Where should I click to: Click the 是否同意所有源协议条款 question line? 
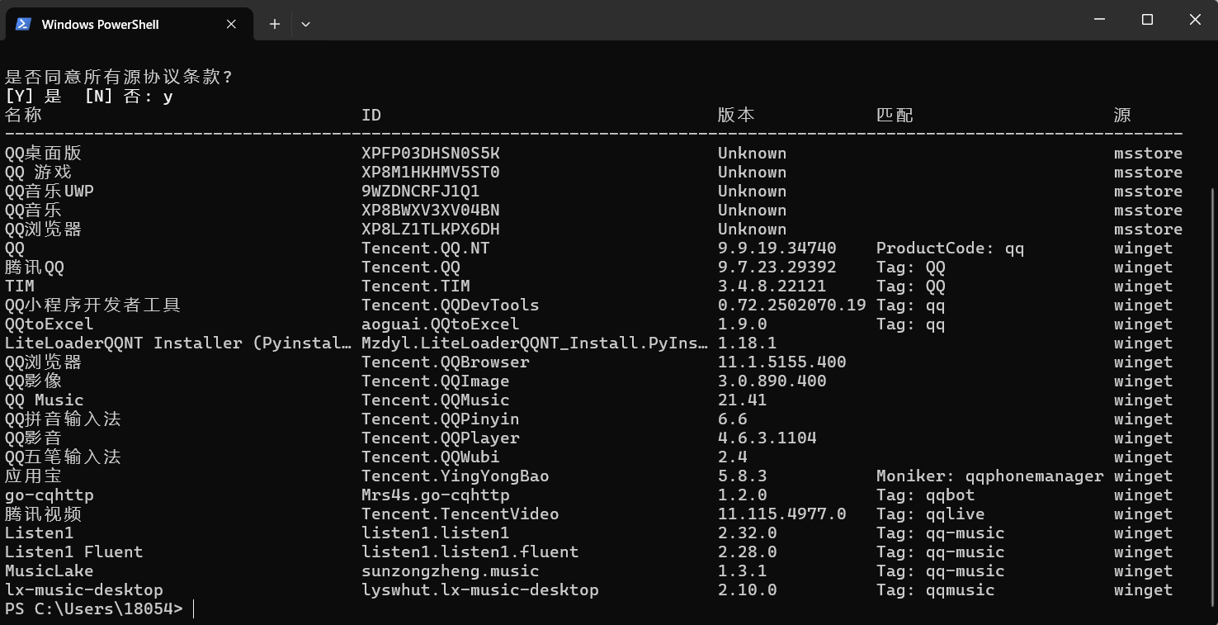point(119,77)
